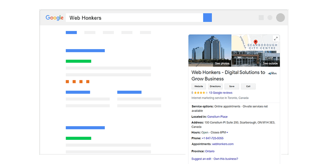Click the blue search button
328x164 pixels.
(x=207, y=17)
